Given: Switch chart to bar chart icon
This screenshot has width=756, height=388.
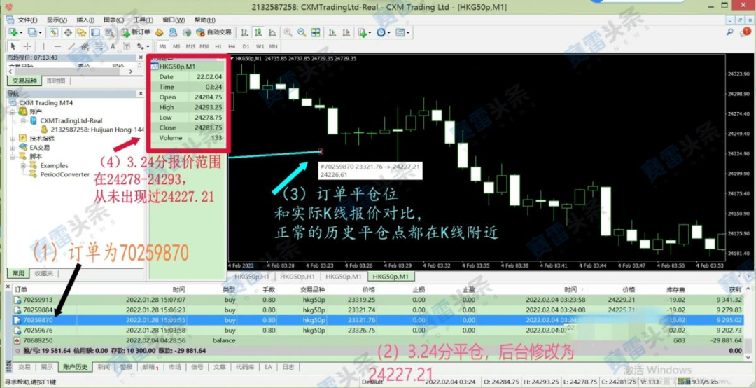Looking at the screenshot, I should tap(244, 32).
